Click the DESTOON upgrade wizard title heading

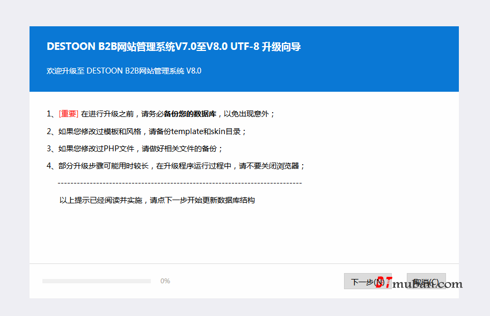173,47
